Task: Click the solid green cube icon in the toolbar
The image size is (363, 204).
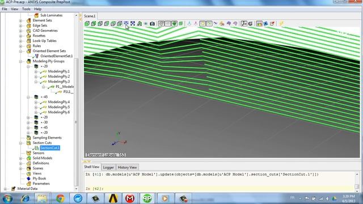Action: (x=181, y=23)
